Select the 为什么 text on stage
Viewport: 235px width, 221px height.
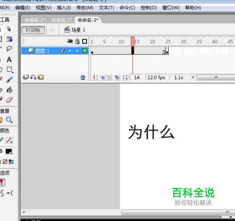click(151, 132)
